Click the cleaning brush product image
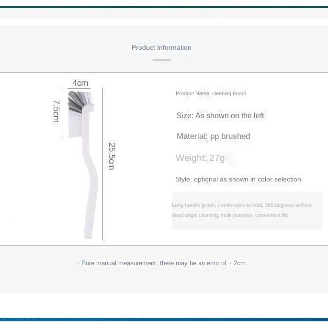328x328 pixels. (x=83, y=165)
